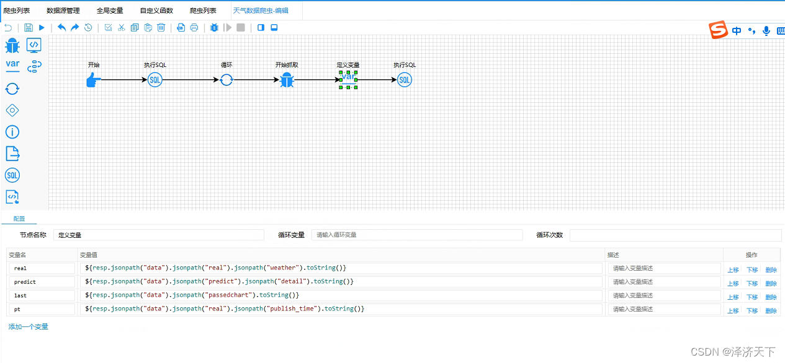
Task: Pick the code monitor node in palette
Action: click(x=34, y=45)
